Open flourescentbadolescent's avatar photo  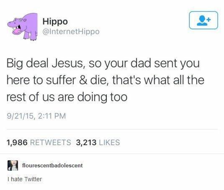13,165
